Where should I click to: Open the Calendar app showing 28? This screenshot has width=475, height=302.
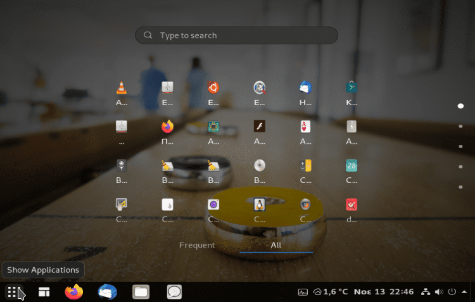[351, 166]
